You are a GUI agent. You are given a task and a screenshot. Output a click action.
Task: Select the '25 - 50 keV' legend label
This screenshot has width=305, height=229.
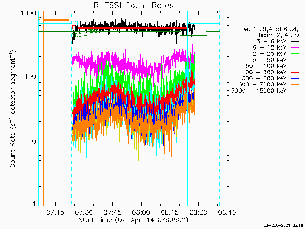point(268,60)
